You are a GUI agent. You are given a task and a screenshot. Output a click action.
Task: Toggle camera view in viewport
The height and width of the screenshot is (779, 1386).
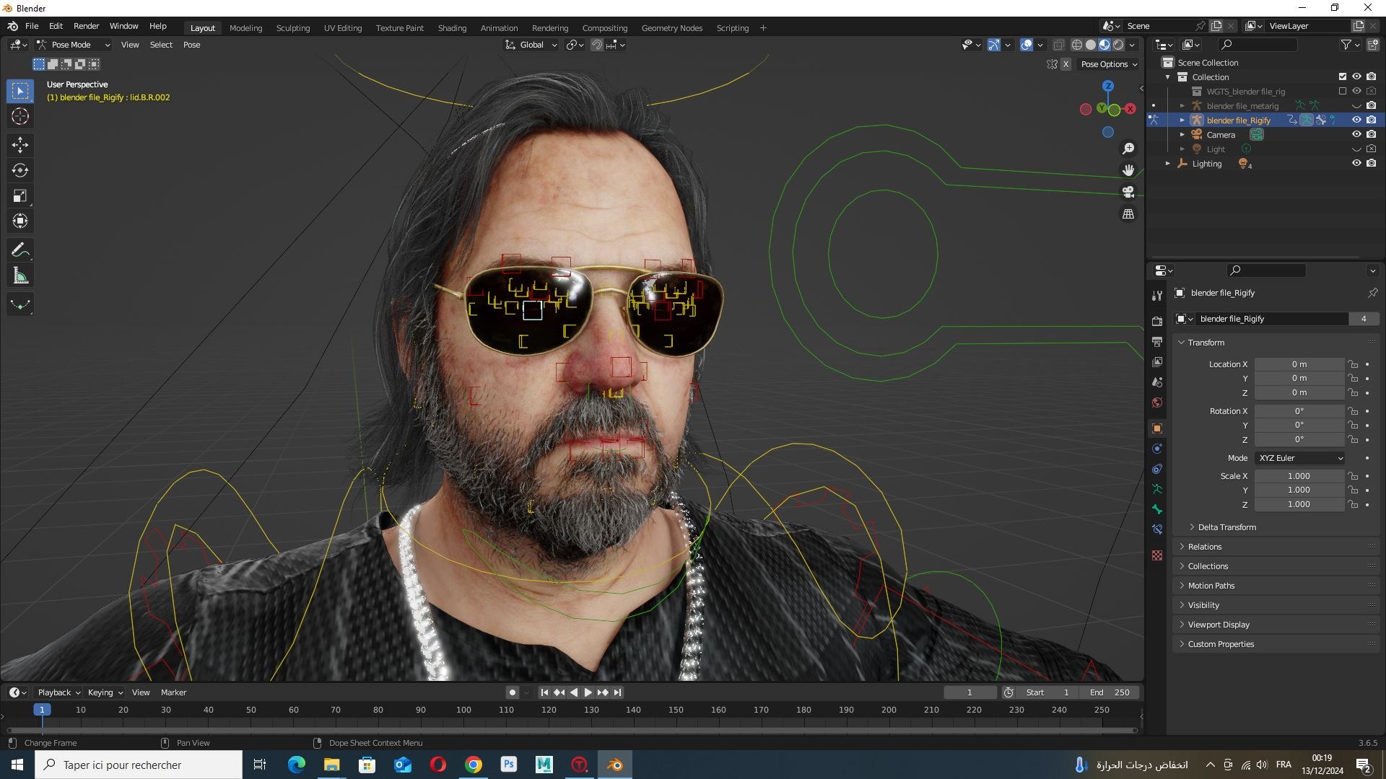pyautogui.click(x=1128, y=193)
